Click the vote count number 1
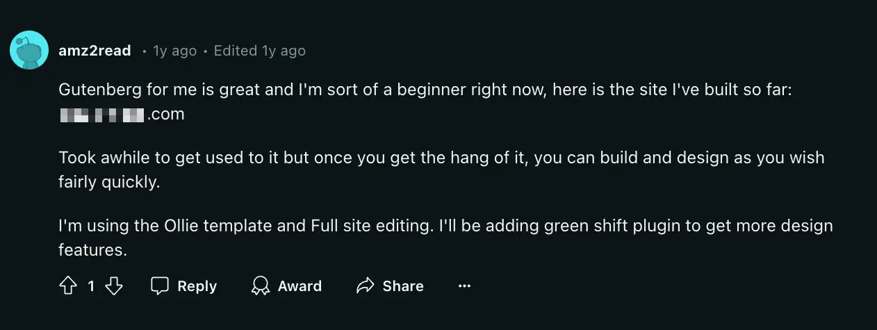 91,286
